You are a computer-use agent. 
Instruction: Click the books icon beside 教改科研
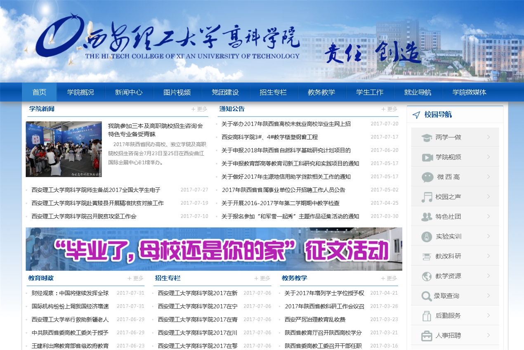(x=427, y=256)
